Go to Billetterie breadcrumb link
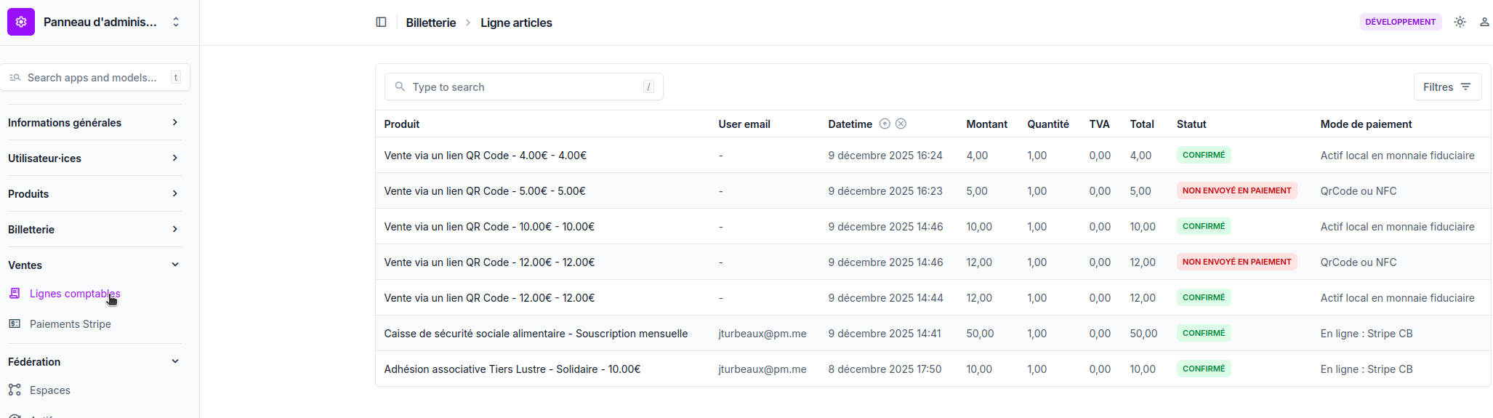The height and width of the screenshot is (418, 1493). click(430, 23)
